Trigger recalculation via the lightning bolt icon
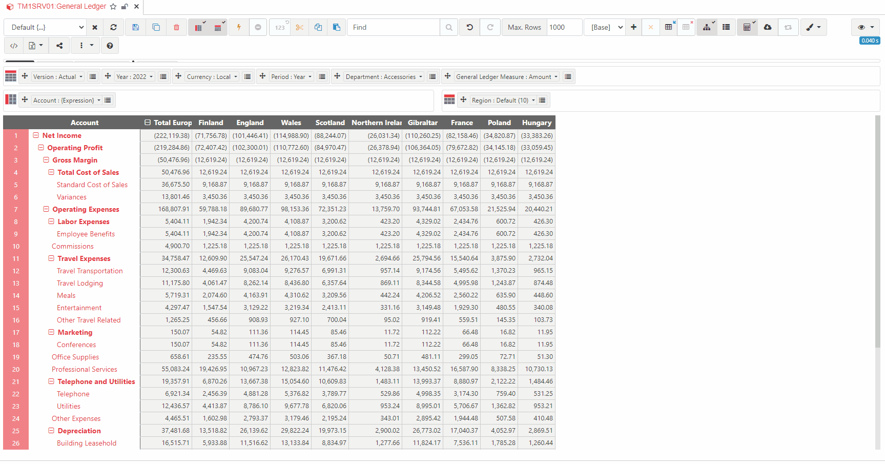 point(239,27)
